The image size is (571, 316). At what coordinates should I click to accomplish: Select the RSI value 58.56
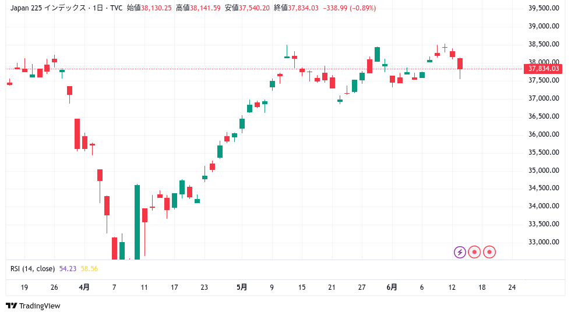(x=89, y=269)
